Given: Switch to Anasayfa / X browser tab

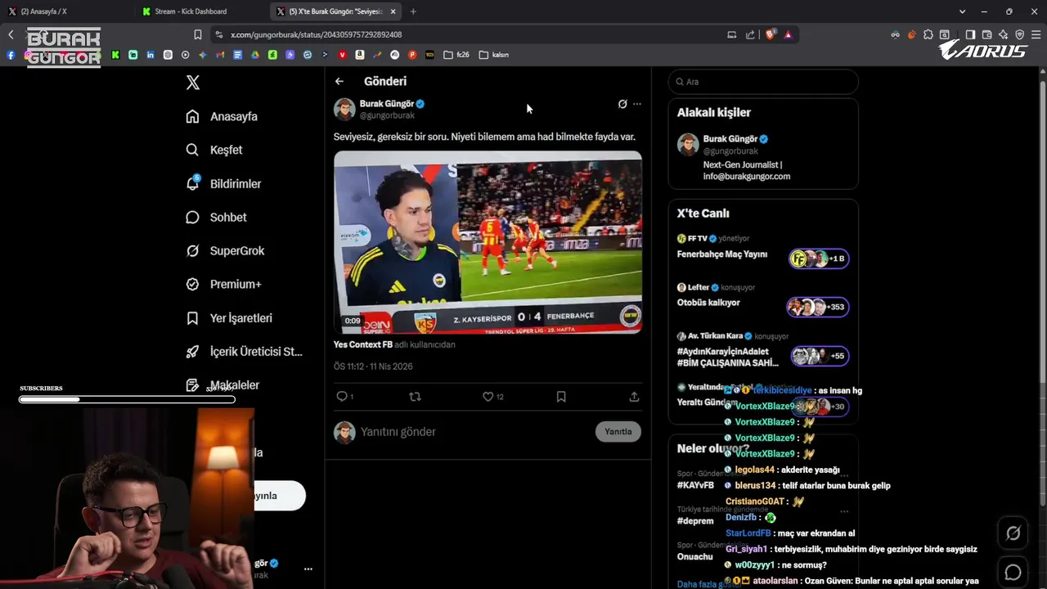Looking at the screenshot, I should coord(67,11).
